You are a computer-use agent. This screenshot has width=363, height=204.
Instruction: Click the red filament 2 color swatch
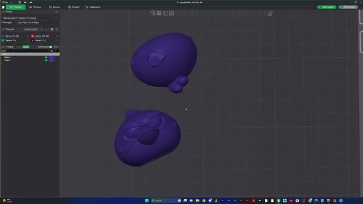[x=33, y=36]
